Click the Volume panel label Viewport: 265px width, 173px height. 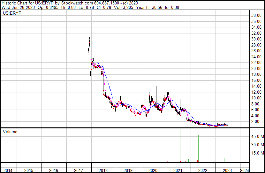tap(10, 132)
